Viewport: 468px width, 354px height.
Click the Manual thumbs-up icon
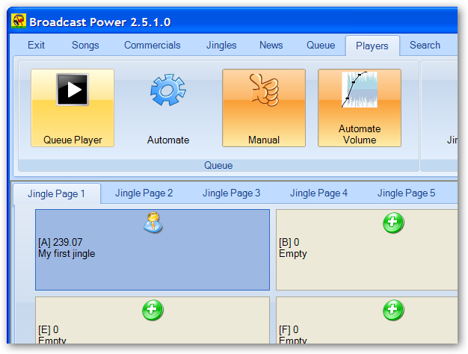point(264,90)
